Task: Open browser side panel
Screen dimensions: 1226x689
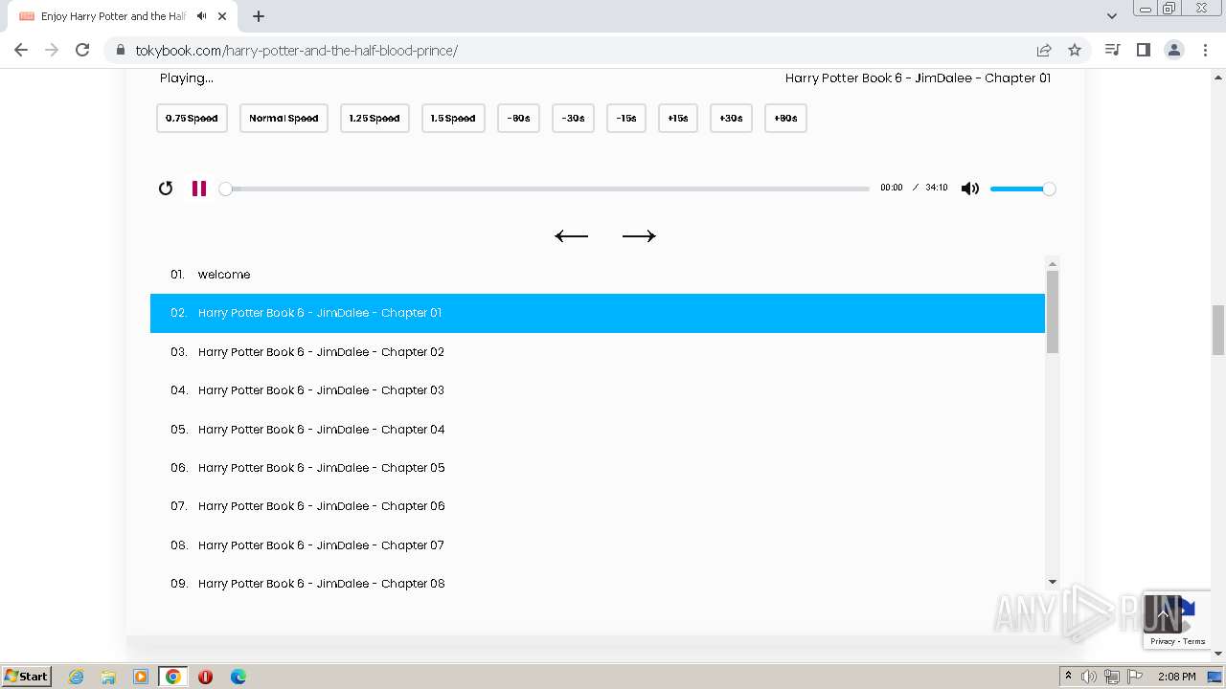Action: coord(1143,50)
